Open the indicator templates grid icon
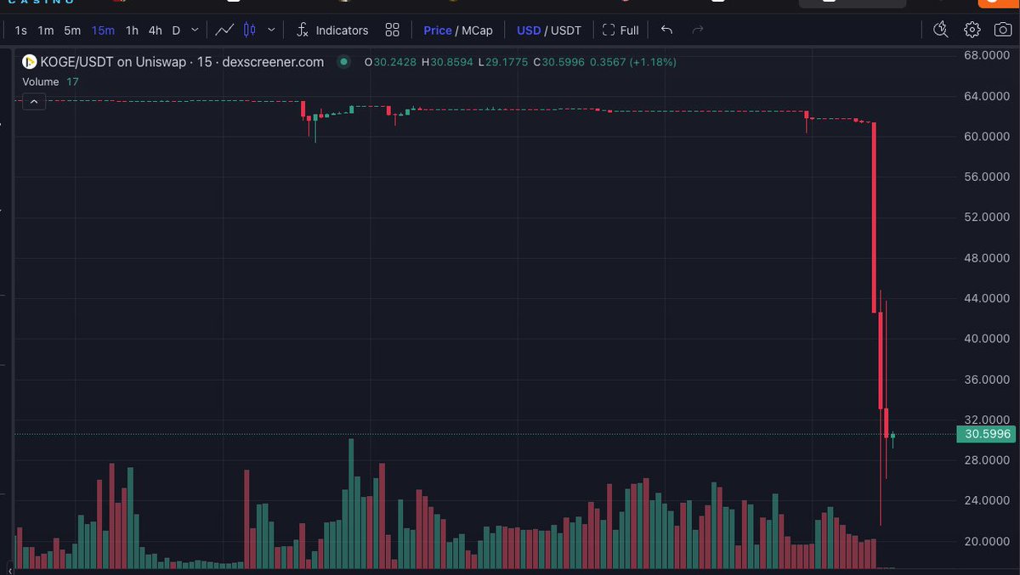The image size is (1020, 575). [x=392, y=30]
